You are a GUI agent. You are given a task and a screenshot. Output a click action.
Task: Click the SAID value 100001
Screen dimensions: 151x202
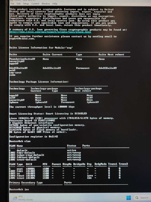point(30,169)
